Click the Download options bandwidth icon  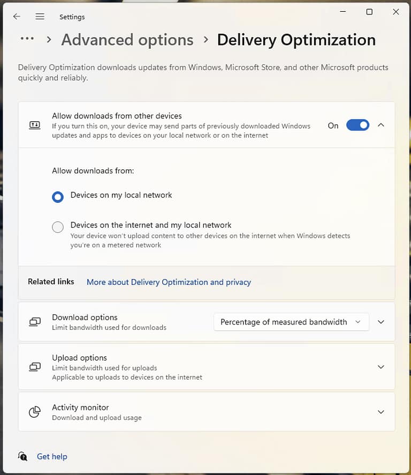pyautogui.click(x=35, y=321)
